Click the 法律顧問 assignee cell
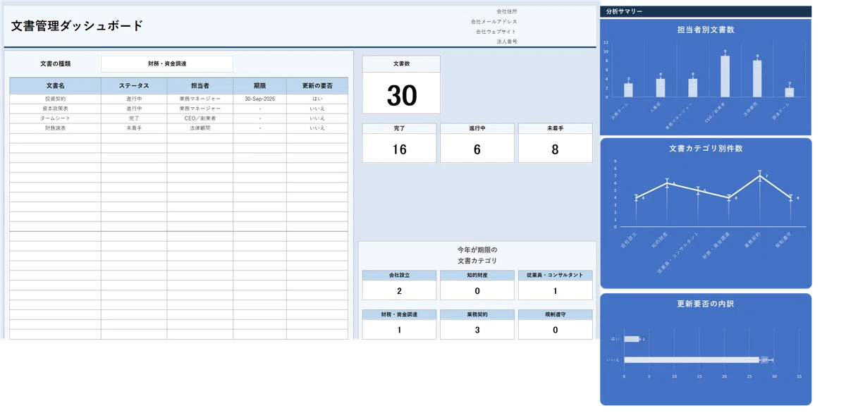Screen dimensions: 846x413 click(200, 128)
